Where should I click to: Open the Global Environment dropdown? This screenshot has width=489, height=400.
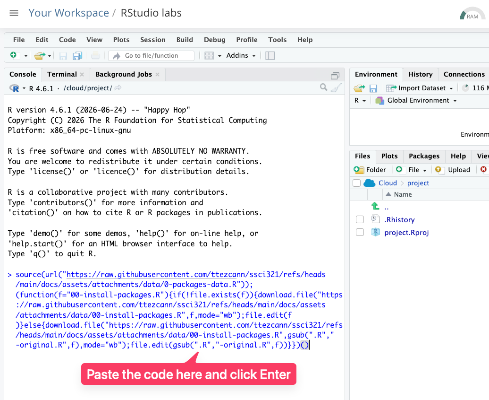416,101
